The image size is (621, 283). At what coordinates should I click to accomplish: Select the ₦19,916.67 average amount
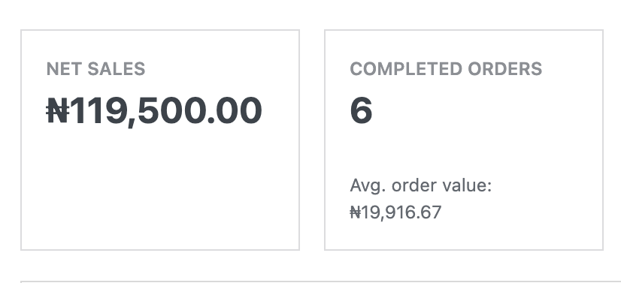tap(395, 212)
